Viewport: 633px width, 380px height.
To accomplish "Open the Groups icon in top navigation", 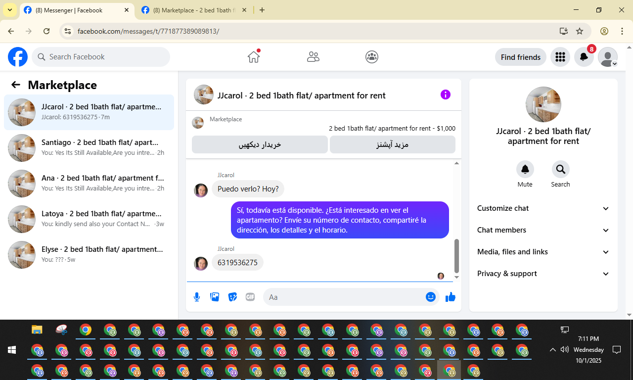I will [372, 57].
